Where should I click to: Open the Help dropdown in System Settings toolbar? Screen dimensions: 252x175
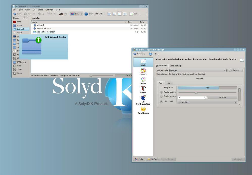[154, 54]
